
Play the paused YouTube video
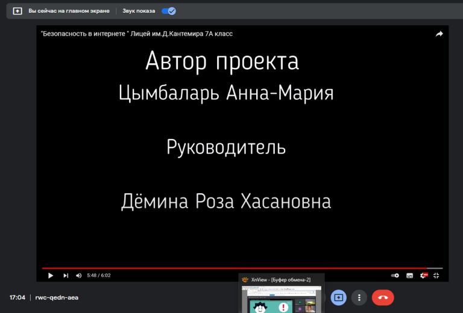pos(51,276)
